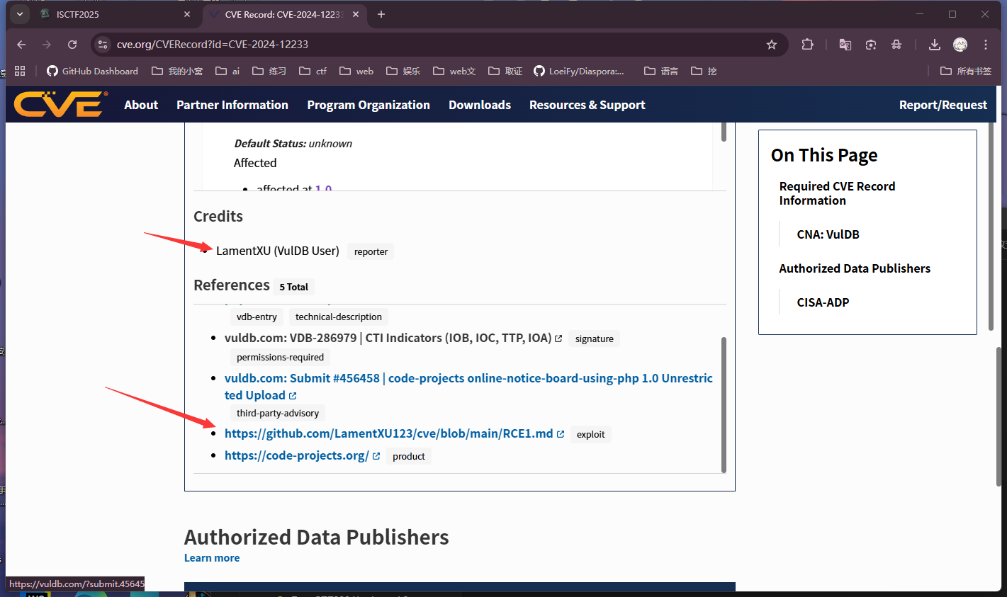Open the GitHub RCE1.md exploit link
This screenshot has height=597, width=1007.
tap(388, 433)
